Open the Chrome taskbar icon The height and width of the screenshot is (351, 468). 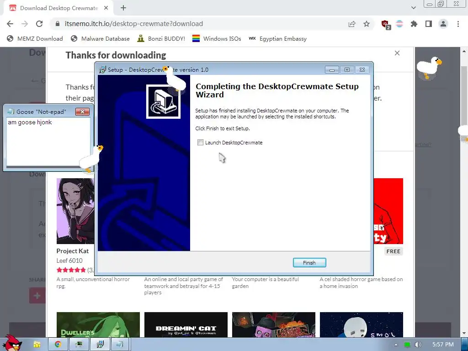tap(58, 345)
